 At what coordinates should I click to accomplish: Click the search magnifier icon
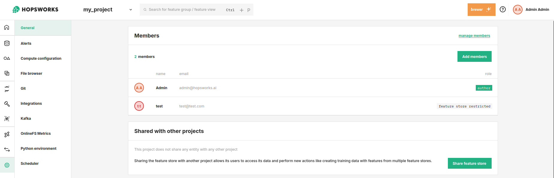(x=145, y=10)
